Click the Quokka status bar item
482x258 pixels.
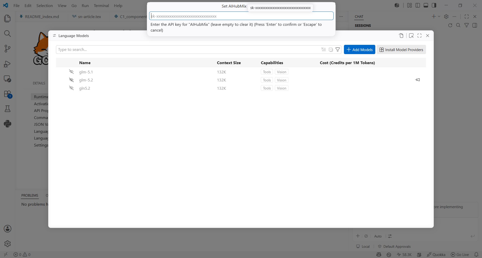(x=436, y=254)
